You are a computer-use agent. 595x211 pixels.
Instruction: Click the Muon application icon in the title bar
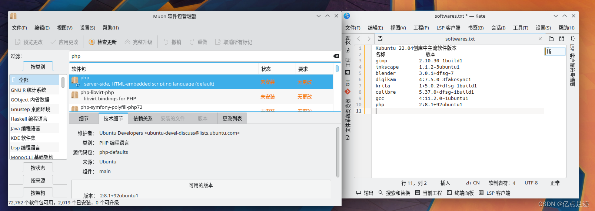pyautogui.click(x=13, y=16)
